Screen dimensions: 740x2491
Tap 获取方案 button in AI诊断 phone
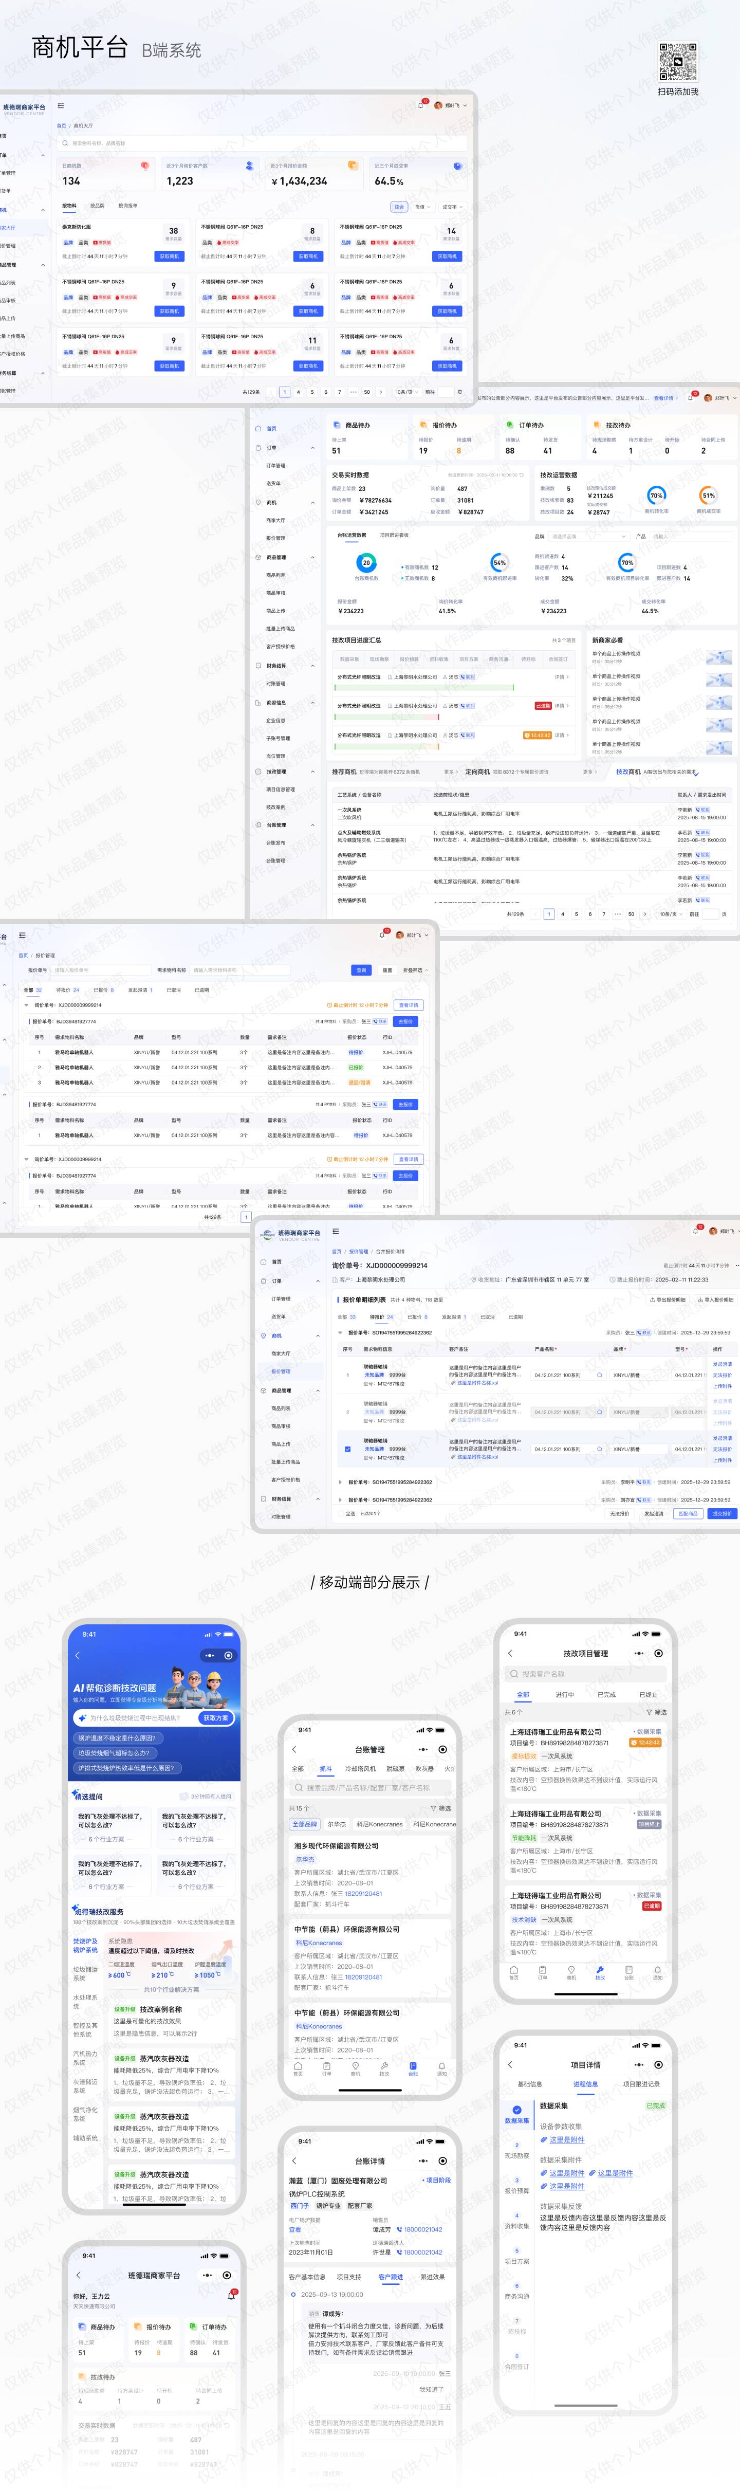pyautogui.click(x=216, y=1717)
